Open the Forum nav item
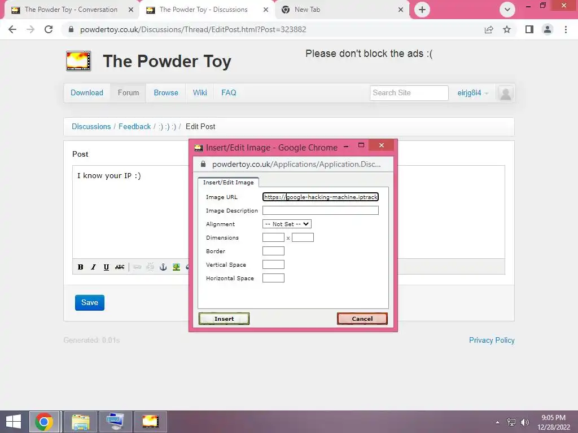Viewport: 578px width, 433px height. click(x=128, y=93)
